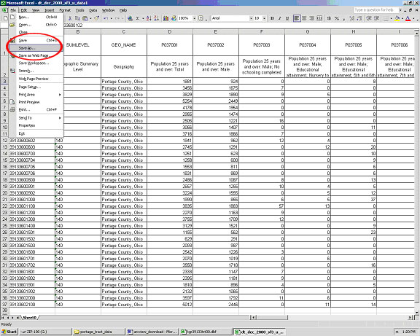Switch to the Sheet0 tab
The width and height of the screenshot is (420, 336).
(29, 318)
